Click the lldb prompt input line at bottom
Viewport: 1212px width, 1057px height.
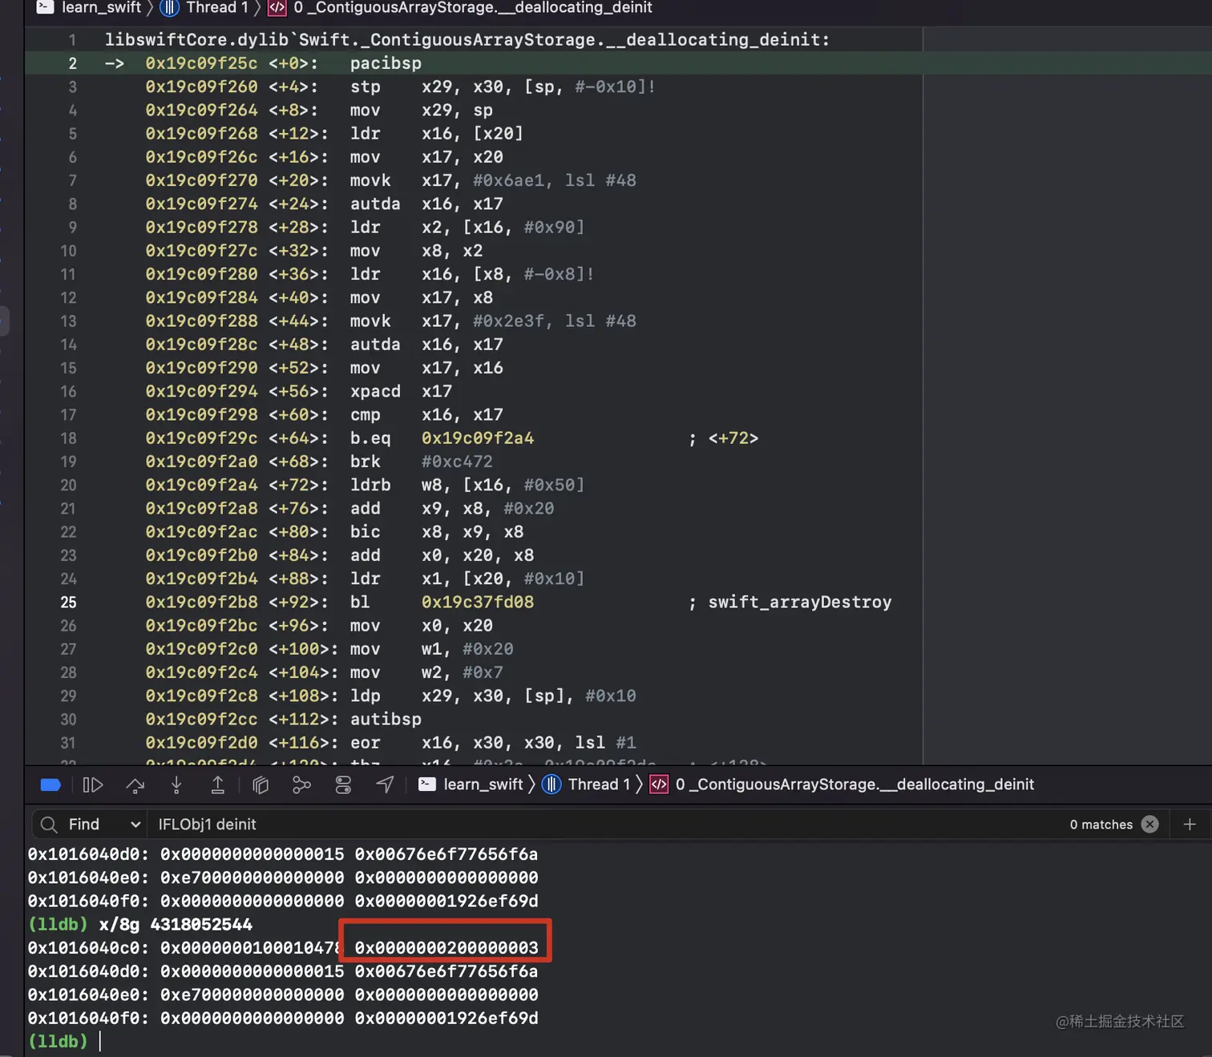click(x=617, y=1041)
